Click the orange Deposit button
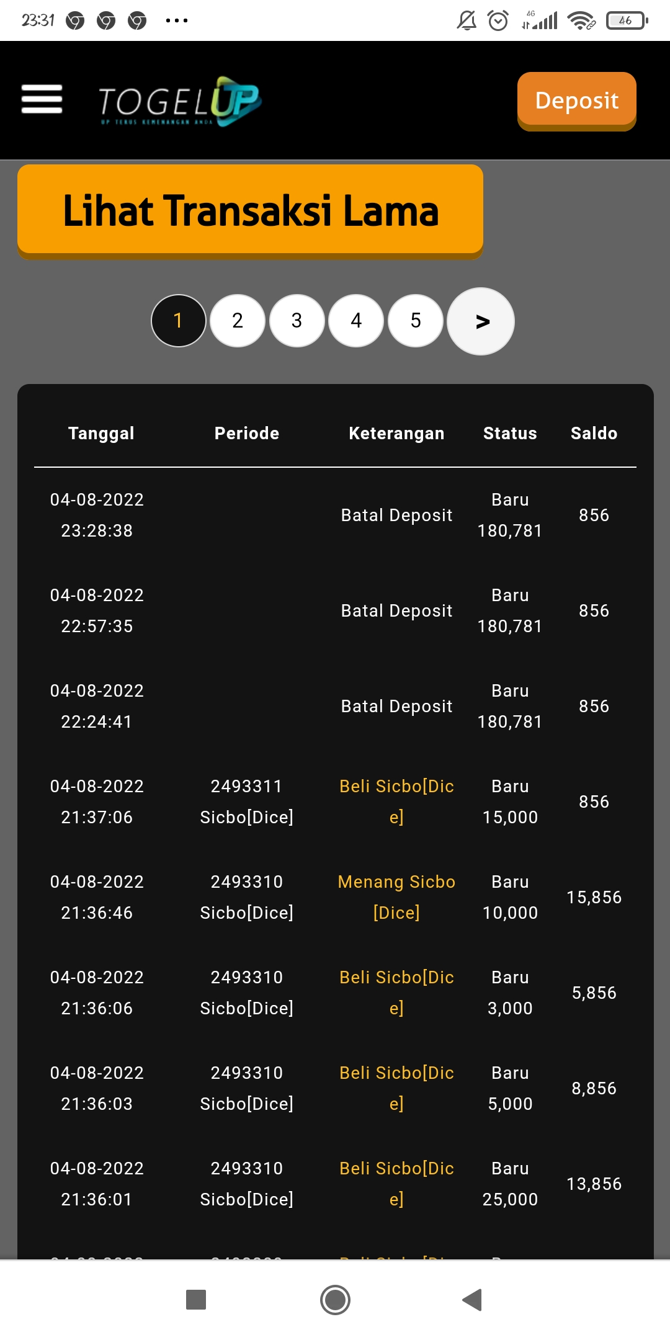670x1340 pixels. [x=576, y=100]
